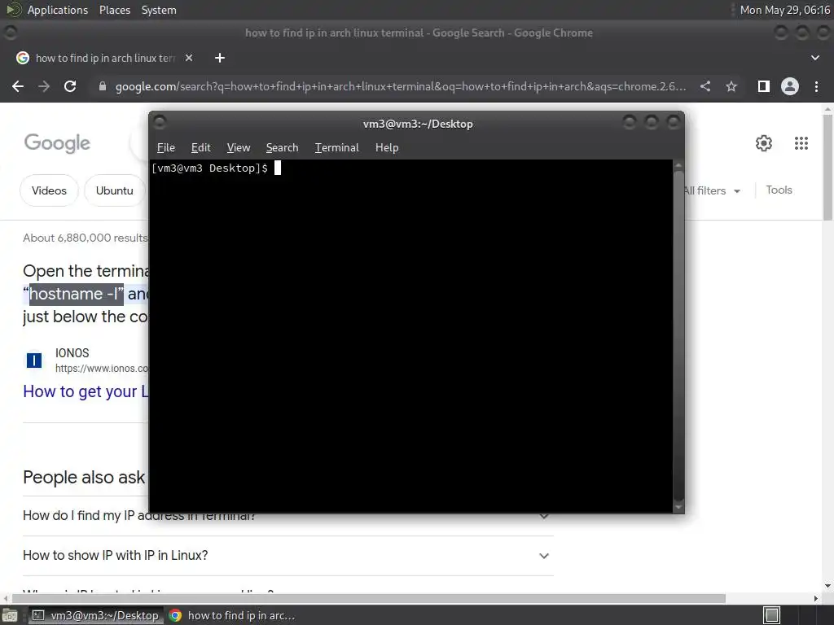Viewport: 834px width, 625px height.
Task: Open the terminal Search menu
Action: tap(282, 148)
